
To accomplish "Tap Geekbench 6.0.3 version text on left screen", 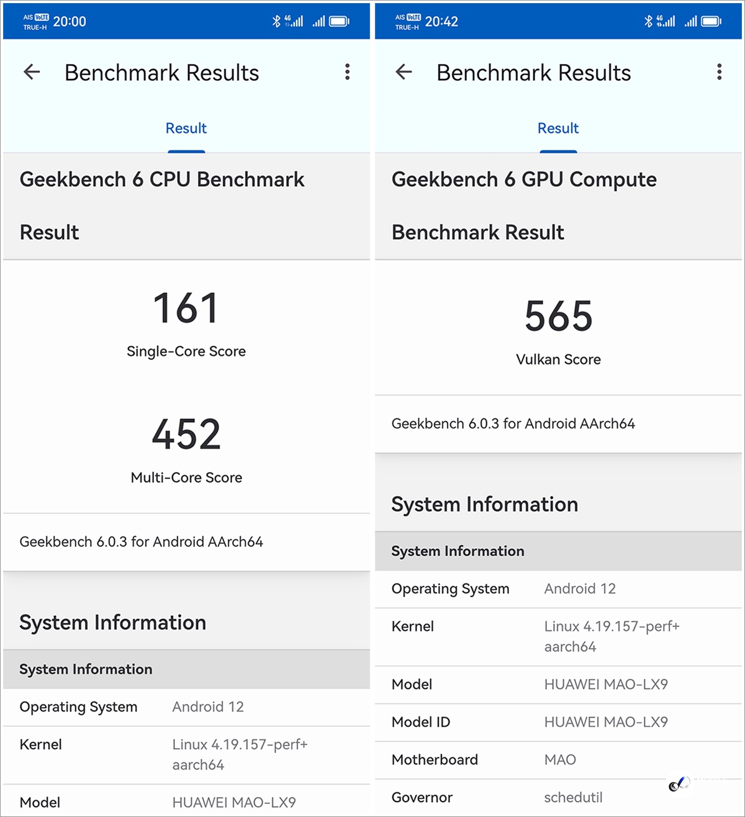I will [x=141, y=542].
